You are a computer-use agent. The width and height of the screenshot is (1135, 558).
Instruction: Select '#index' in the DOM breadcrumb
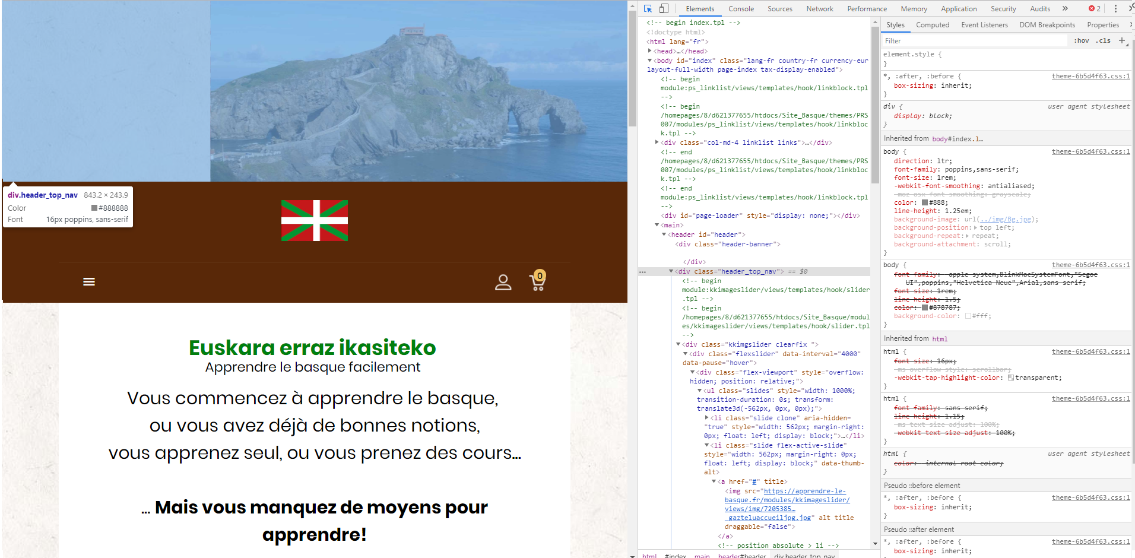[x=675, y=556]
